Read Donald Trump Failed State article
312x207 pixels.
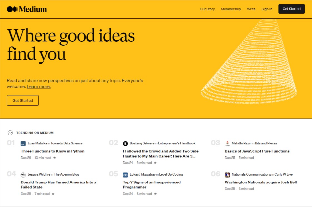pos(59,185)
